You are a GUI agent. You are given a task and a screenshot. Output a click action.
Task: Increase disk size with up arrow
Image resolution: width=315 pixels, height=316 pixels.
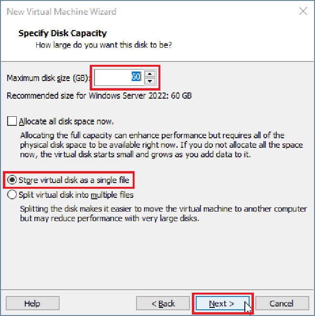point(150,73)
